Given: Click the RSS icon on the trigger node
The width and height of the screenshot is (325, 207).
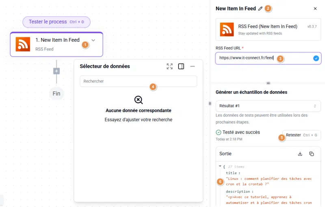Looking at the screenshot, I should (x=23, y=44).
